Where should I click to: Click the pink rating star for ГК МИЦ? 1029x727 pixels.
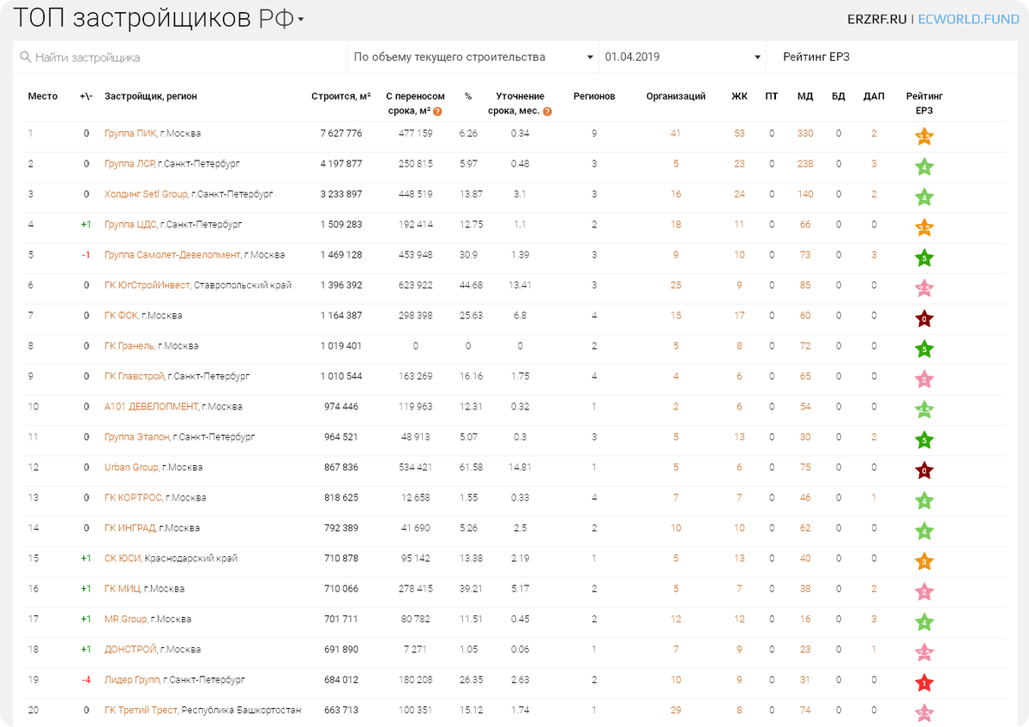(x=924, y=592)
